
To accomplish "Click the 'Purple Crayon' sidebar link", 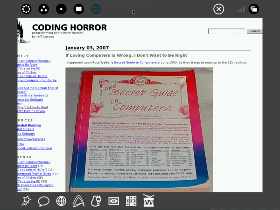I will coord(31,111).
